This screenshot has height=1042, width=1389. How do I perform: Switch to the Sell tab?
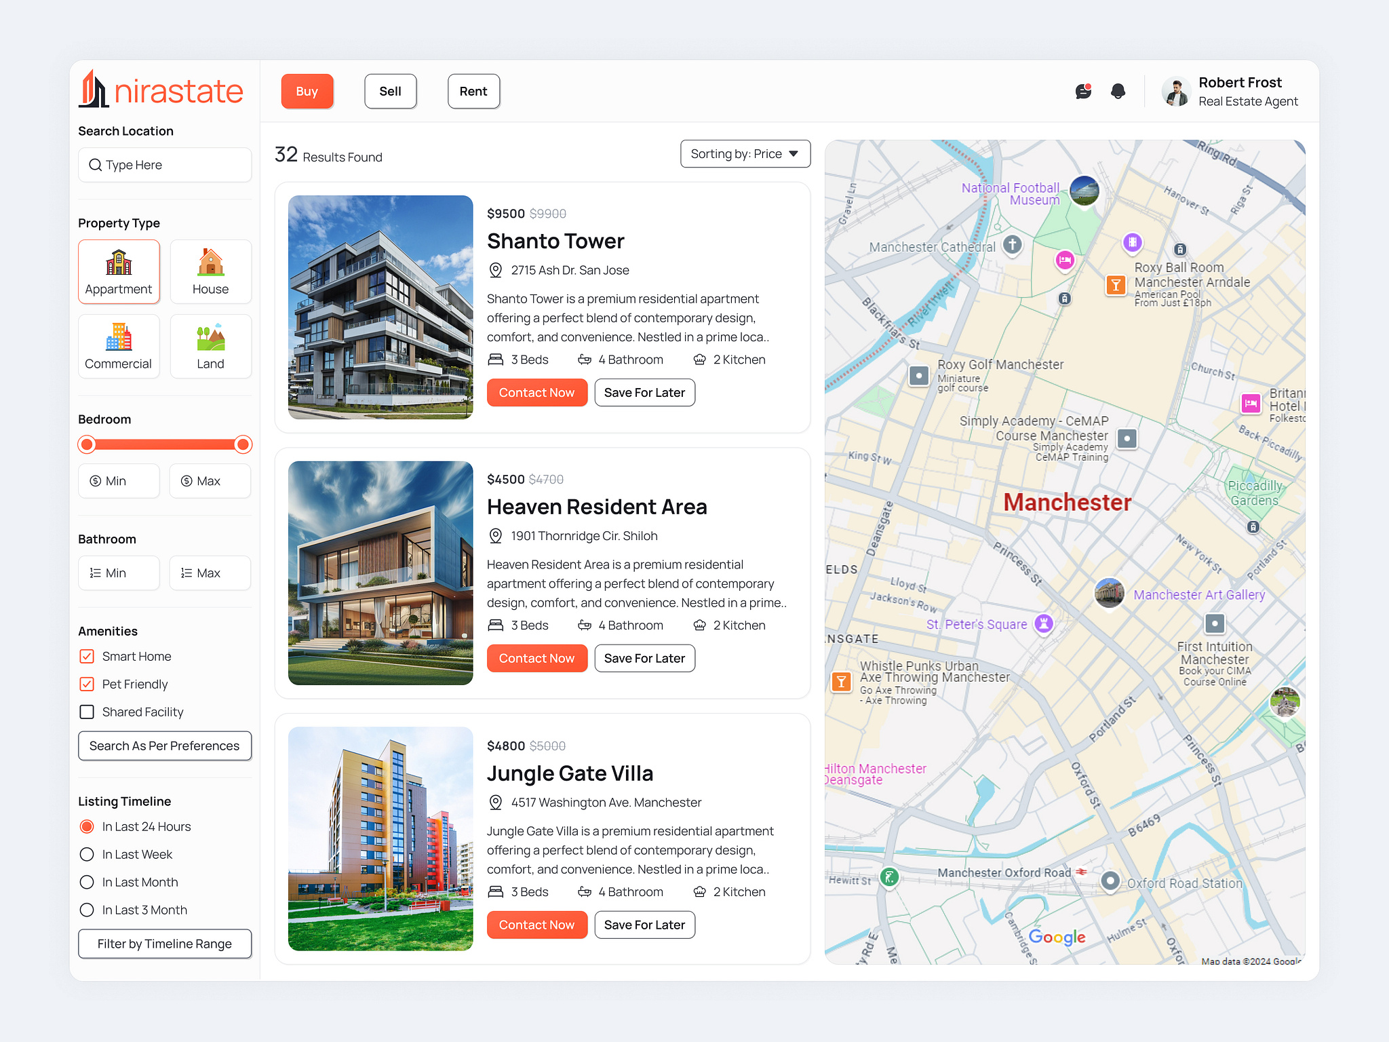pyautogui.click(x=390, y=91)
